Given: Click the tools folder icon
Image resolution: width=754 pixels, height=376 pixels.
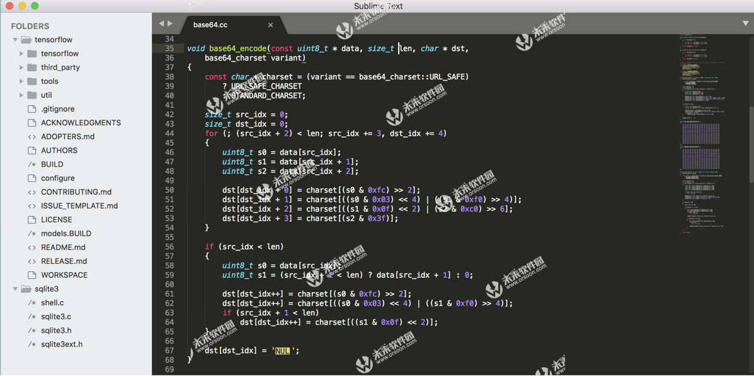Looking at the screenshot, I should click(x=32, y=81).
